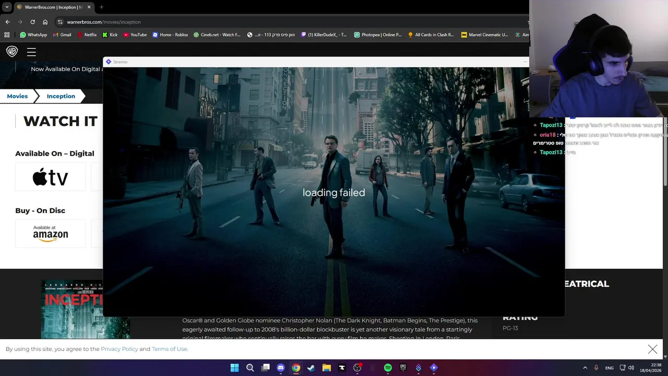
Task: Open the Windows Start menu
Action: [235, 368]
